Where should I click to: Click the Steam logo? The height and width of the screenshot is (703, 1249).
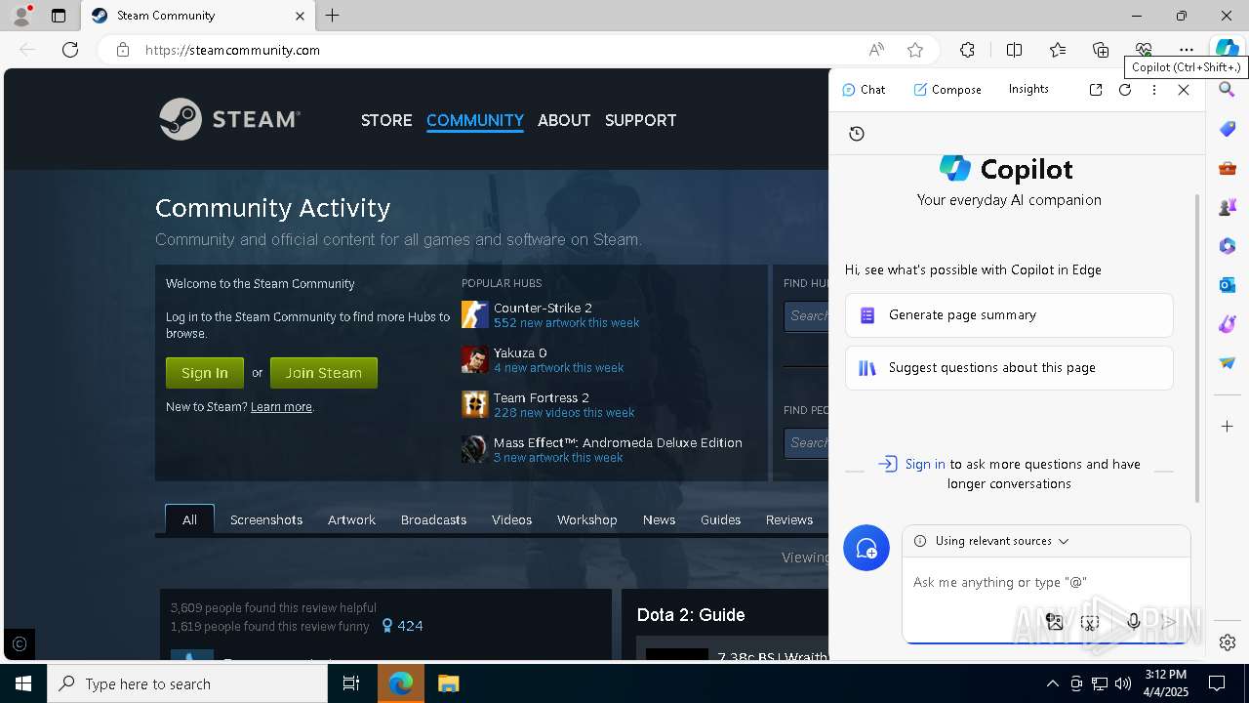[230, 119]
